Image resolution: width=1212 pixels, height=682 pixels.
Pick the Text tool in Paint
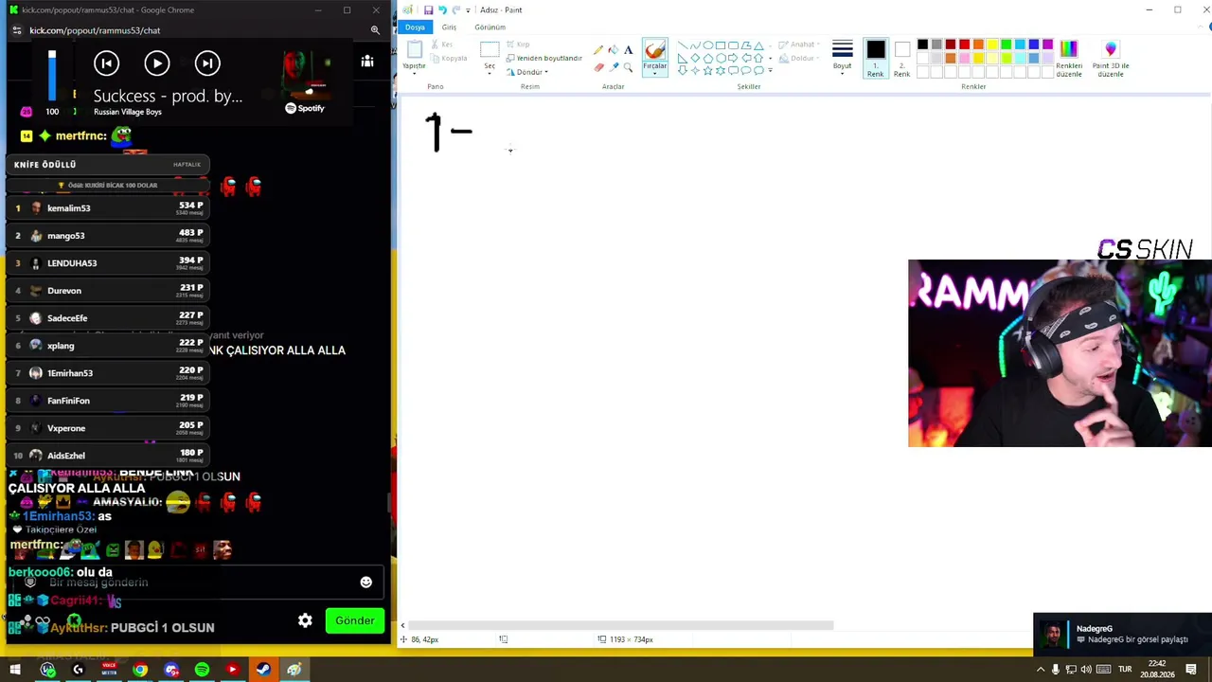point(628,50)
